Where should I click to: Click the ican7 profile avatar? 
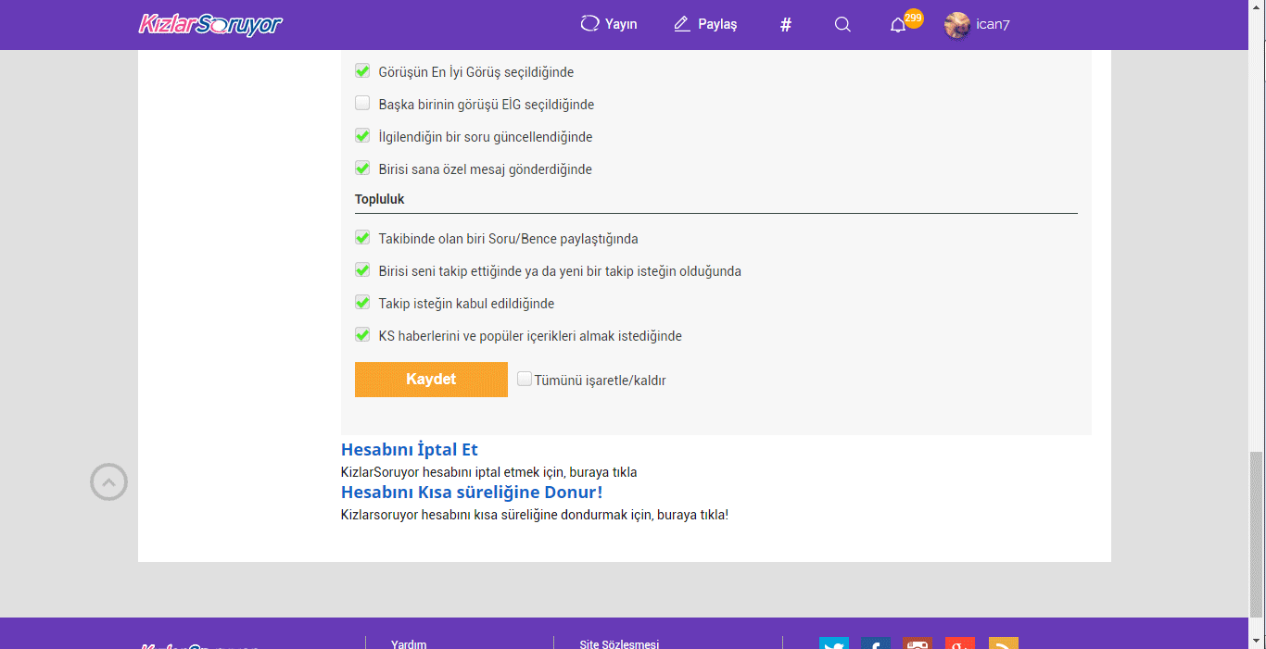(x=957, y=25)
